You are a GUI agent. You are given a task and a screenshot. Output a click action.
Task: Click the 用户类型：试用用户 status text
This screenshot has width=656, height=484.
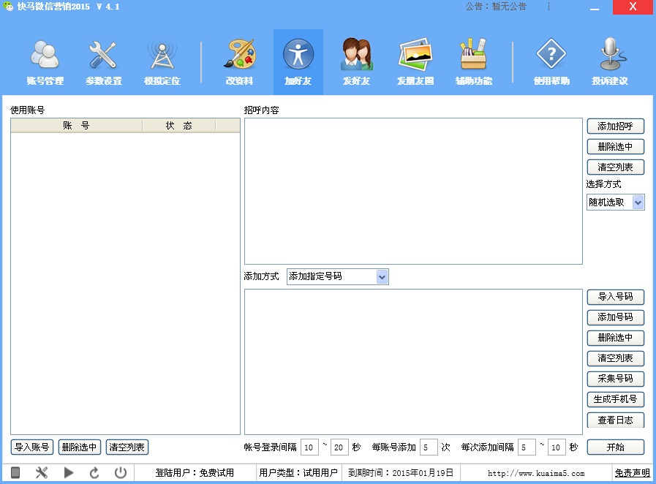pos(298,473)
